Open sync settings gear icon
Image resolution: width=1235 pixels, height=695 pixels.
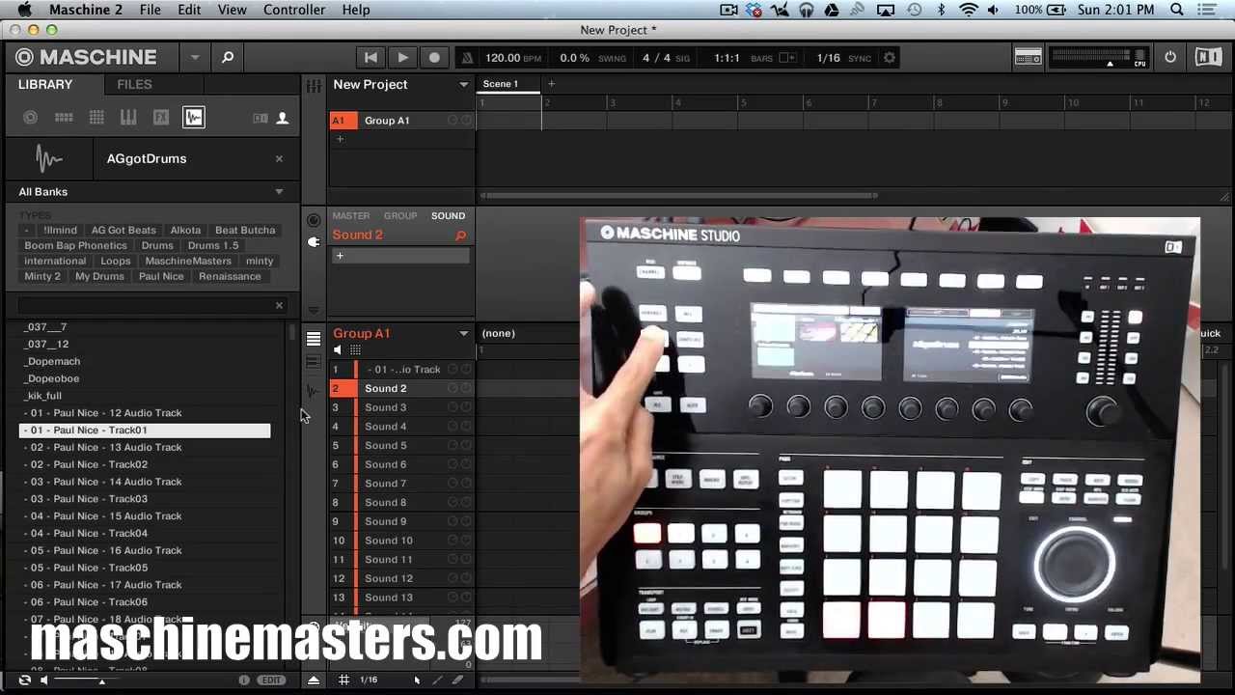(x=890, y=58)
